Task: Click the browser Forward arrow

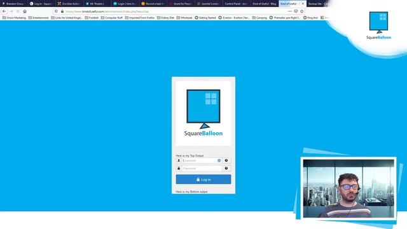Action: coord(11,11)
